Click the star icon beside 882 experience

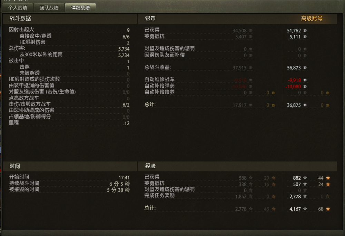tap(305, 178)
